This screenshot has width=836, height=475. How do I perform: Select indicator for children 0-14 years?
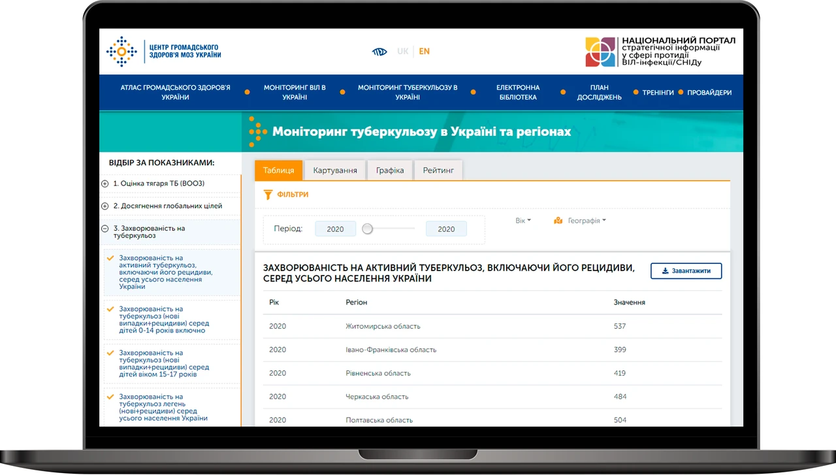(164, 319)
